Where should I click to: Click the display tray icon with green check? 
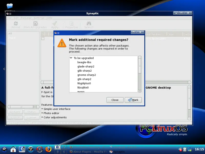click(x=189, y=149)
